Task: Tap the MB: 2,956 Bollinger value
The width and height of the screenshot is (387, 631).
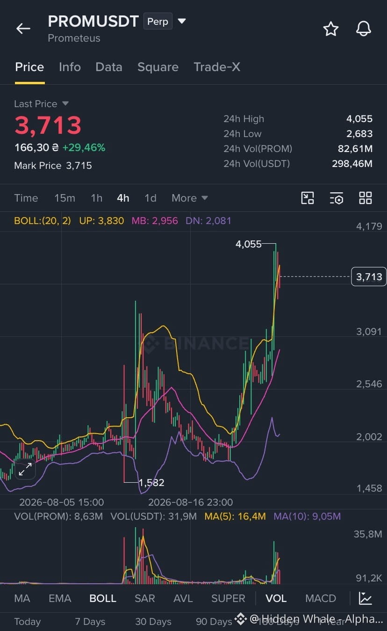Action: [155, 220]
